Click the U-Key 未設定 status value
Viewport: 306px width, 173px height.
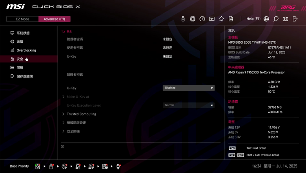[x=168, y=57]
